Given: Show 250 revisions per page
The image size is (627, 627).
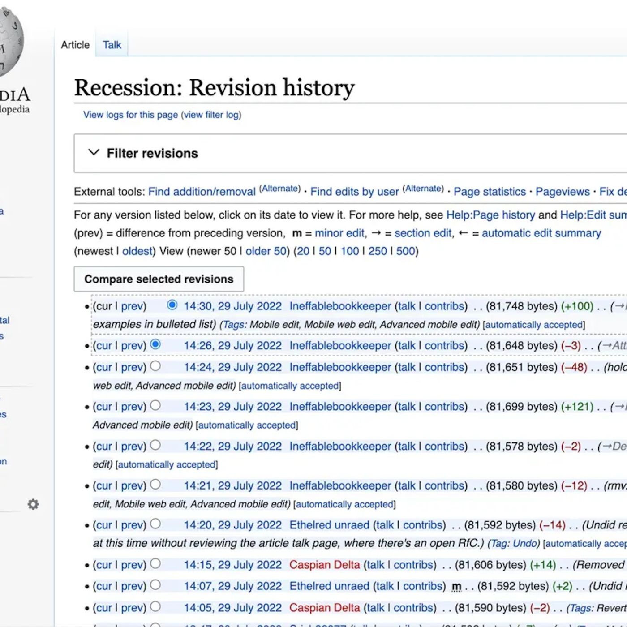Looking at the screenshot, I should click(x=378, y=251).
